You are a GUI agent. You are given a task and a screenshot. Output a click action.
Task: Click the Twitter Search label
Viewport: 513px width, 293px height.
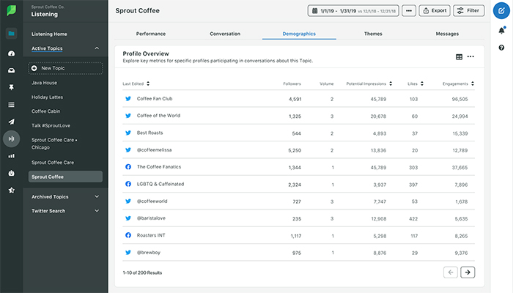pyautogui.click(x=48, y=211)
